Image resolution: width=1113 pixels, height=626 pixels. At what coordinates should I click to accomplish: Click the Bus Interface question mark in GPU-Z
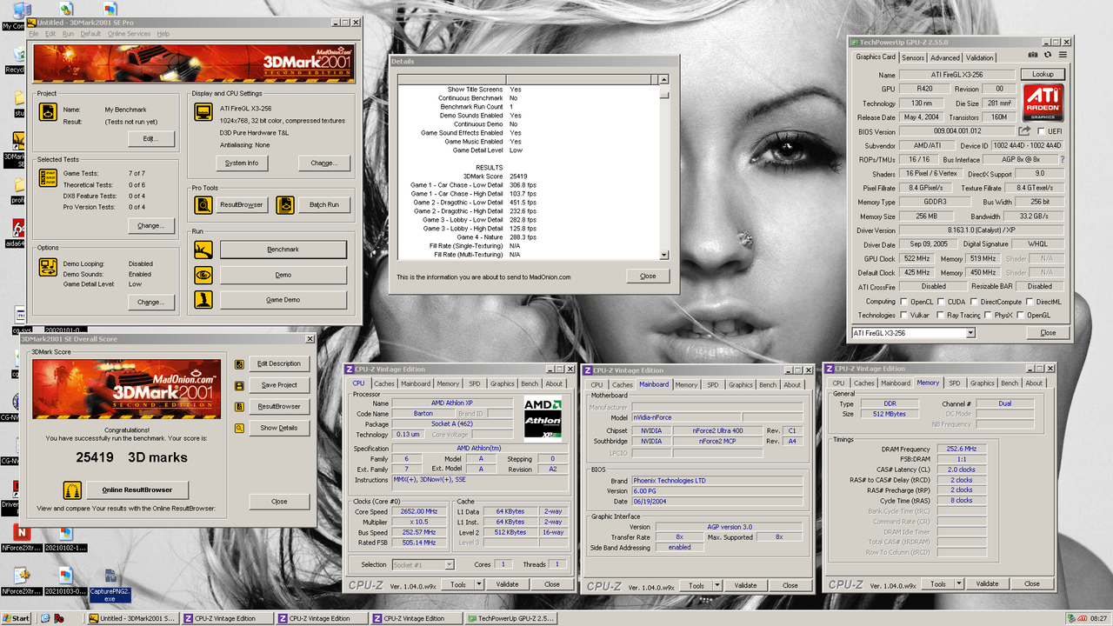1062,160
